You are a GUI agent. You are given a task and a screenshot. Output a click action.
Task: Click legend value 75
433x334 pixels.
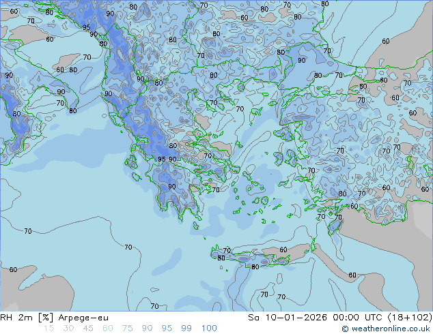click(127, 329)
